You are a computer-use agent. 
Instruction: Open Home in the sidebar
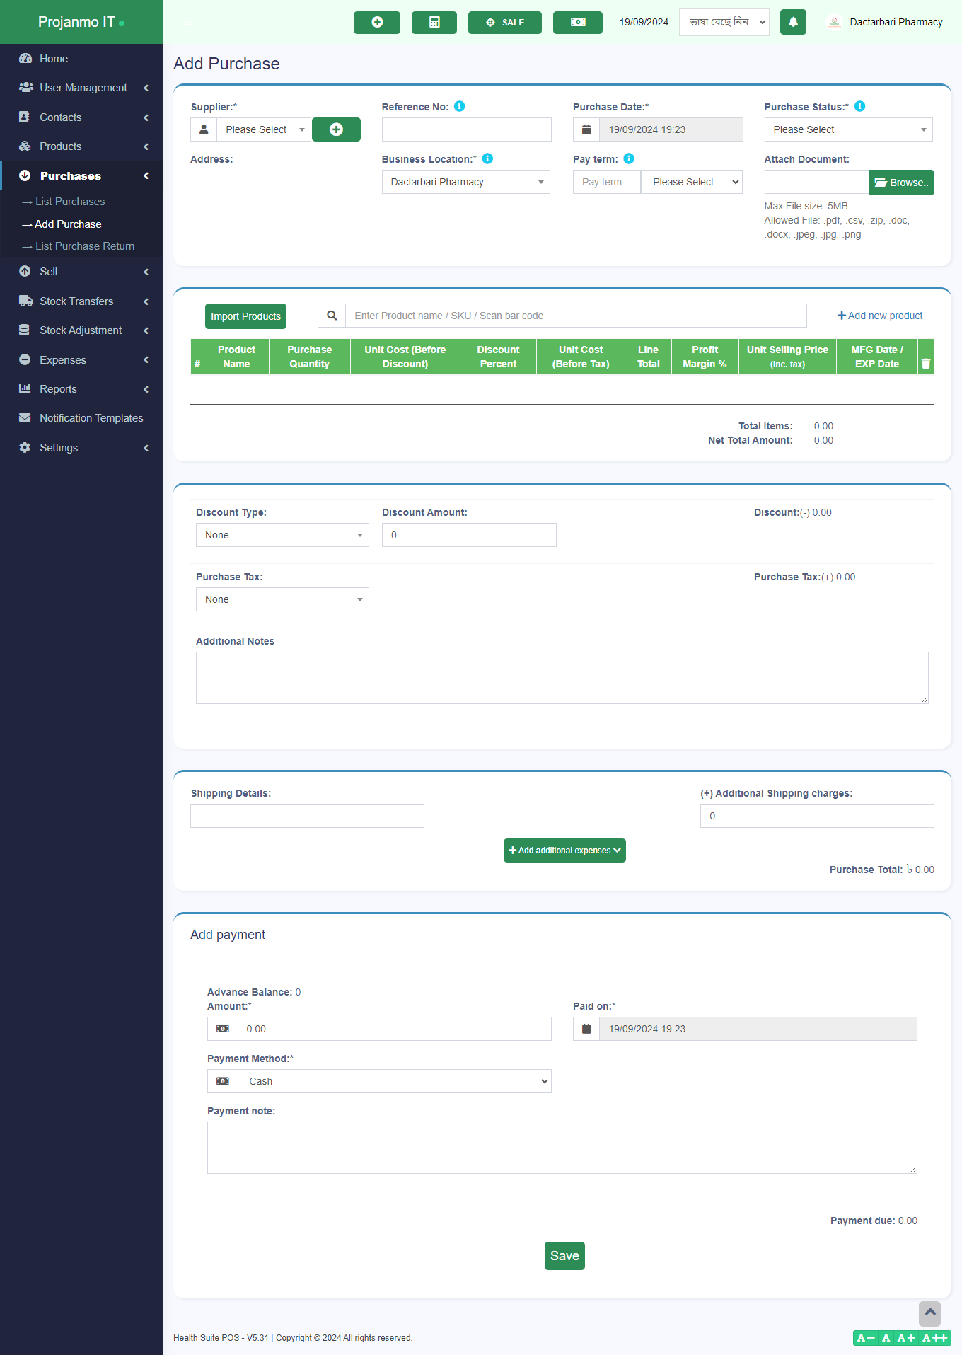tap(81, 59)
